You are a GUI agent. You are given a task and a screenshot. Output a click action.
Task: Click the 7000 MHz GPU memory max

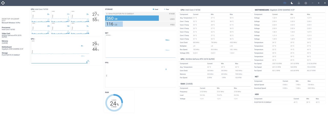[239, 74]
